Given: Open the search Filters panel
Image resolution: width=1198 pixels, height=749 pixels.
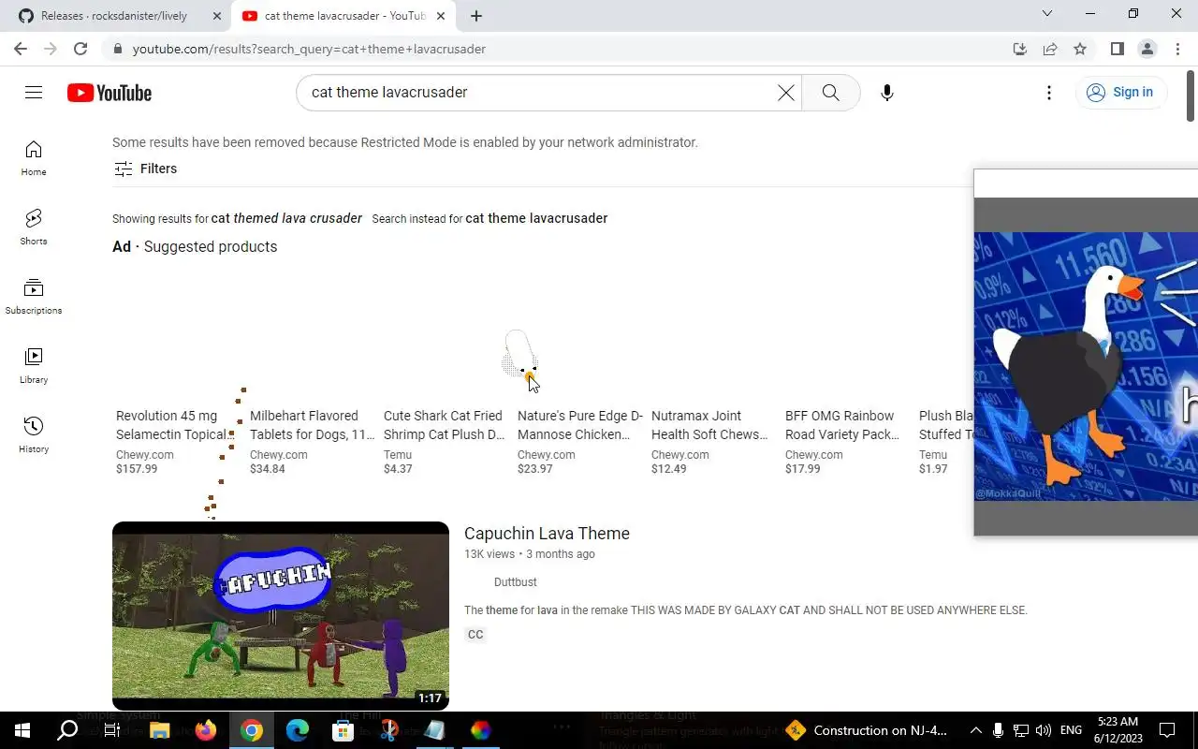Looking at the screenshot, I should 145,169.
